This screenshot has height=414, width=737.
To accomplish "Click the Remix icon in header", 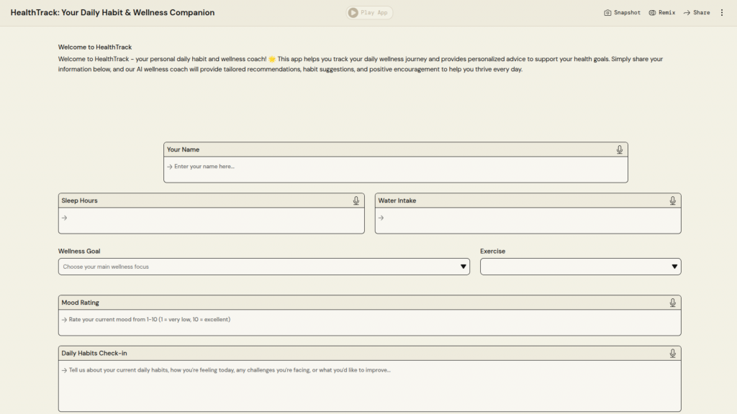I will pyautogui.click(x=652, y=13).
